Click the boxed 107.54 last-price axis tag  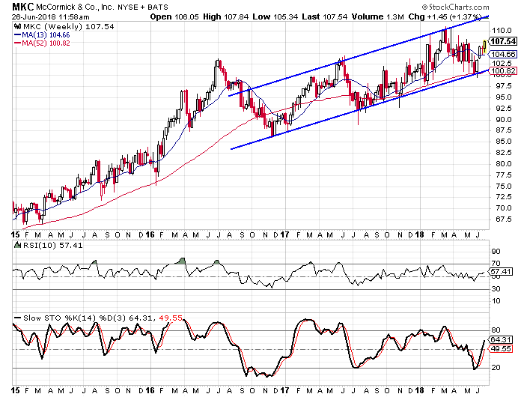pos(503,41)
